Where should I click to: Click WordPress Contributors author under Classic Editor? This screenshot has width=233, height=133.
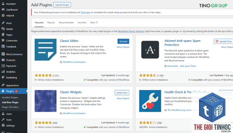(74, 62)
